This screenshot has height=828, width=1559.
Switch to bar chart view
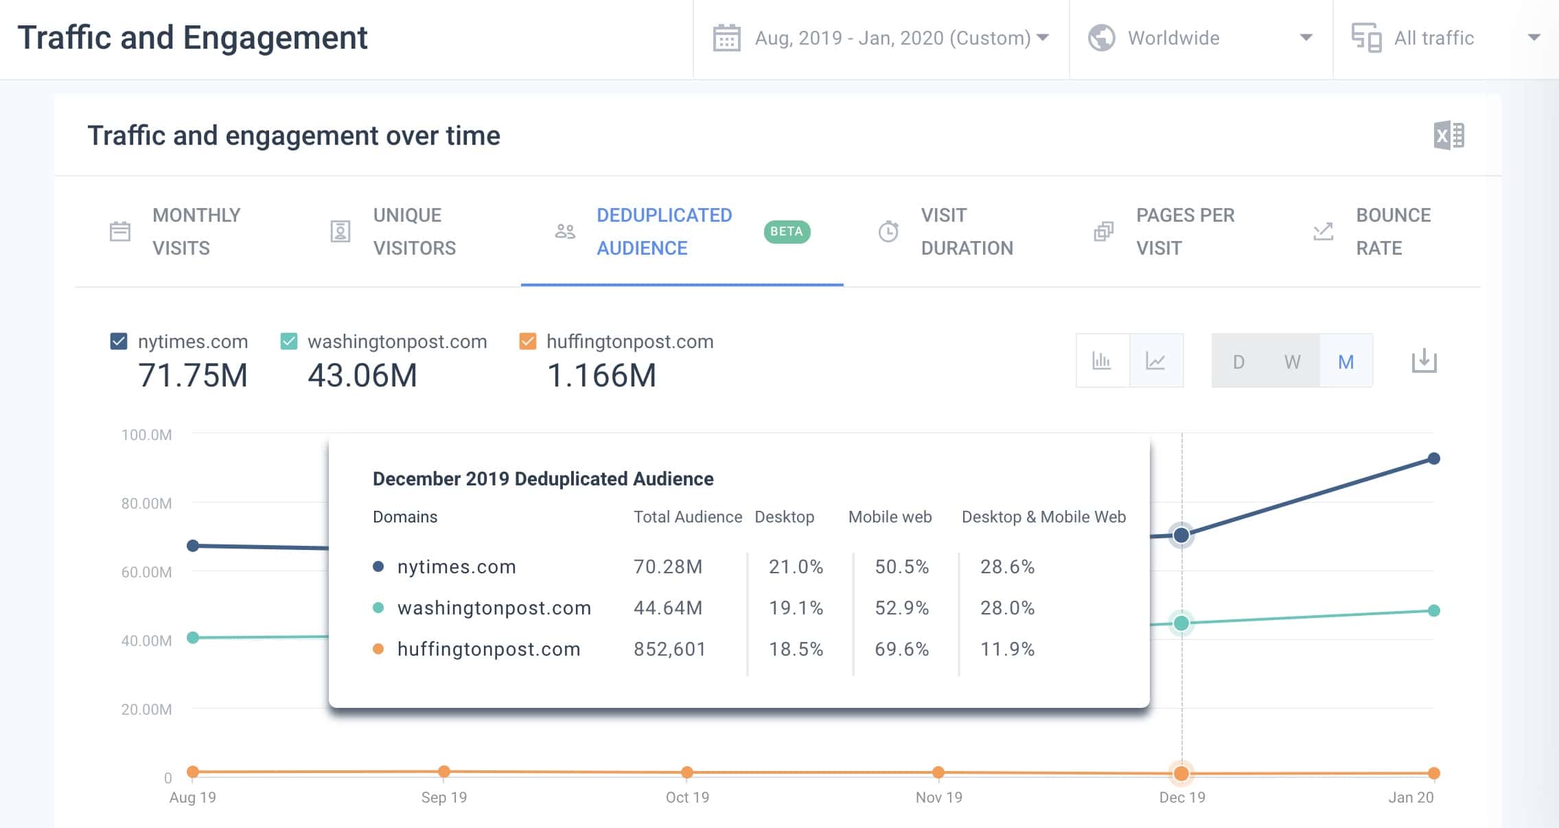[x=1102, y=360]
